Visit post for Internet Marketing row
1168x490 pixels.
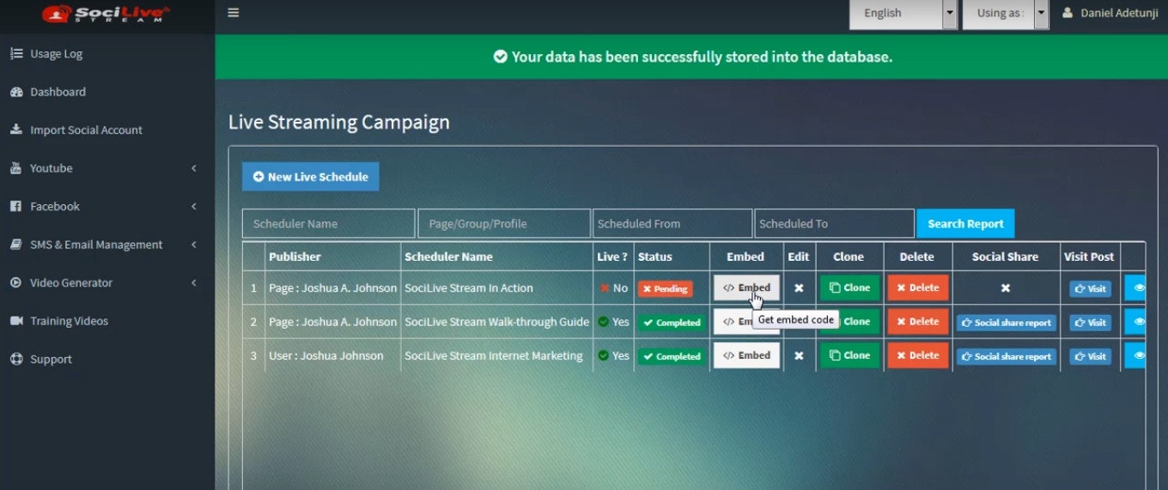[x=1090, y=356]
